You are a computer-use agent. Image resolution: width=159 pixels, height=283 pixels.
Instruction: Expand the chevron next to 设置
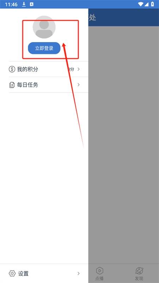pos(78,273)
